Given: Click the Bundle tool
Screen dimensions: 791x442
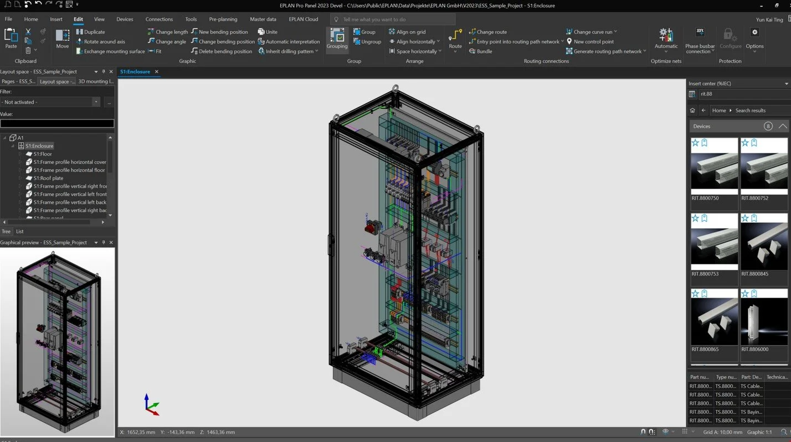Looking at the screenshot, I should click(480, 51).
